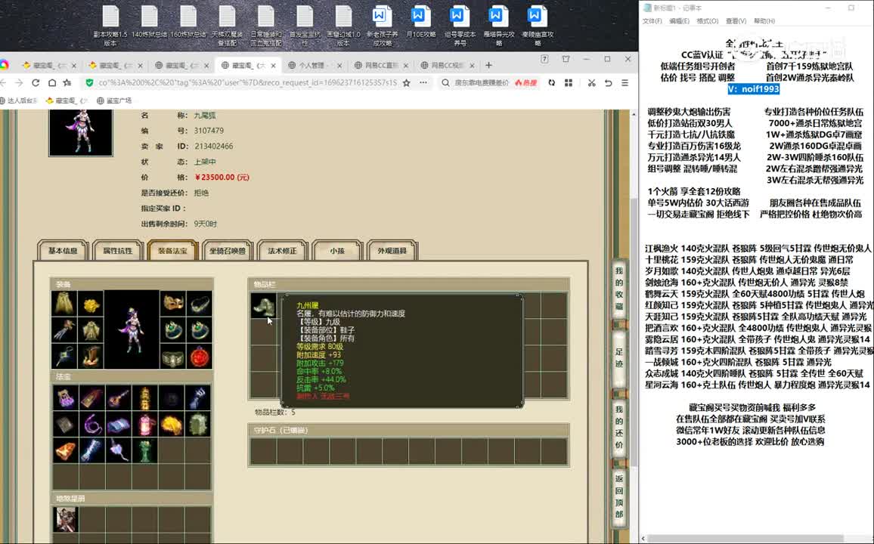The width and height of the screenshot is (874, 544).
Task: Select the red orb equipment item
Action: click(200, 357)
